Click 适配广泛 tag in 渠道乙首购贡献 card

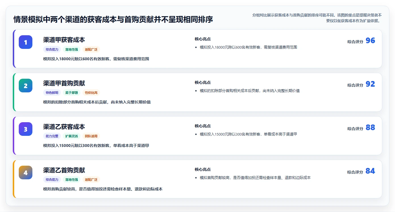(91, 180)
